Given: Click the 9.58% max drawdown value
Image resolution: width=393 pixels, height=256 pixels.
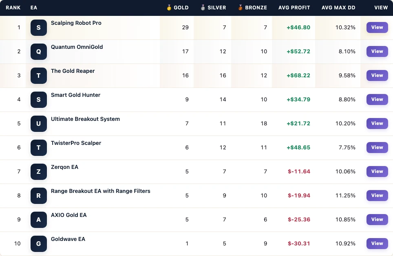Looking at the screenshot, I should pyautogui.click(x=347, y=76).
